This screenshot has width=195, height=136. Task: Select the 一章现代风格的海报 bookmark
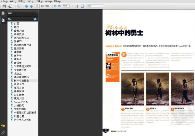click(x=25, y=113)
